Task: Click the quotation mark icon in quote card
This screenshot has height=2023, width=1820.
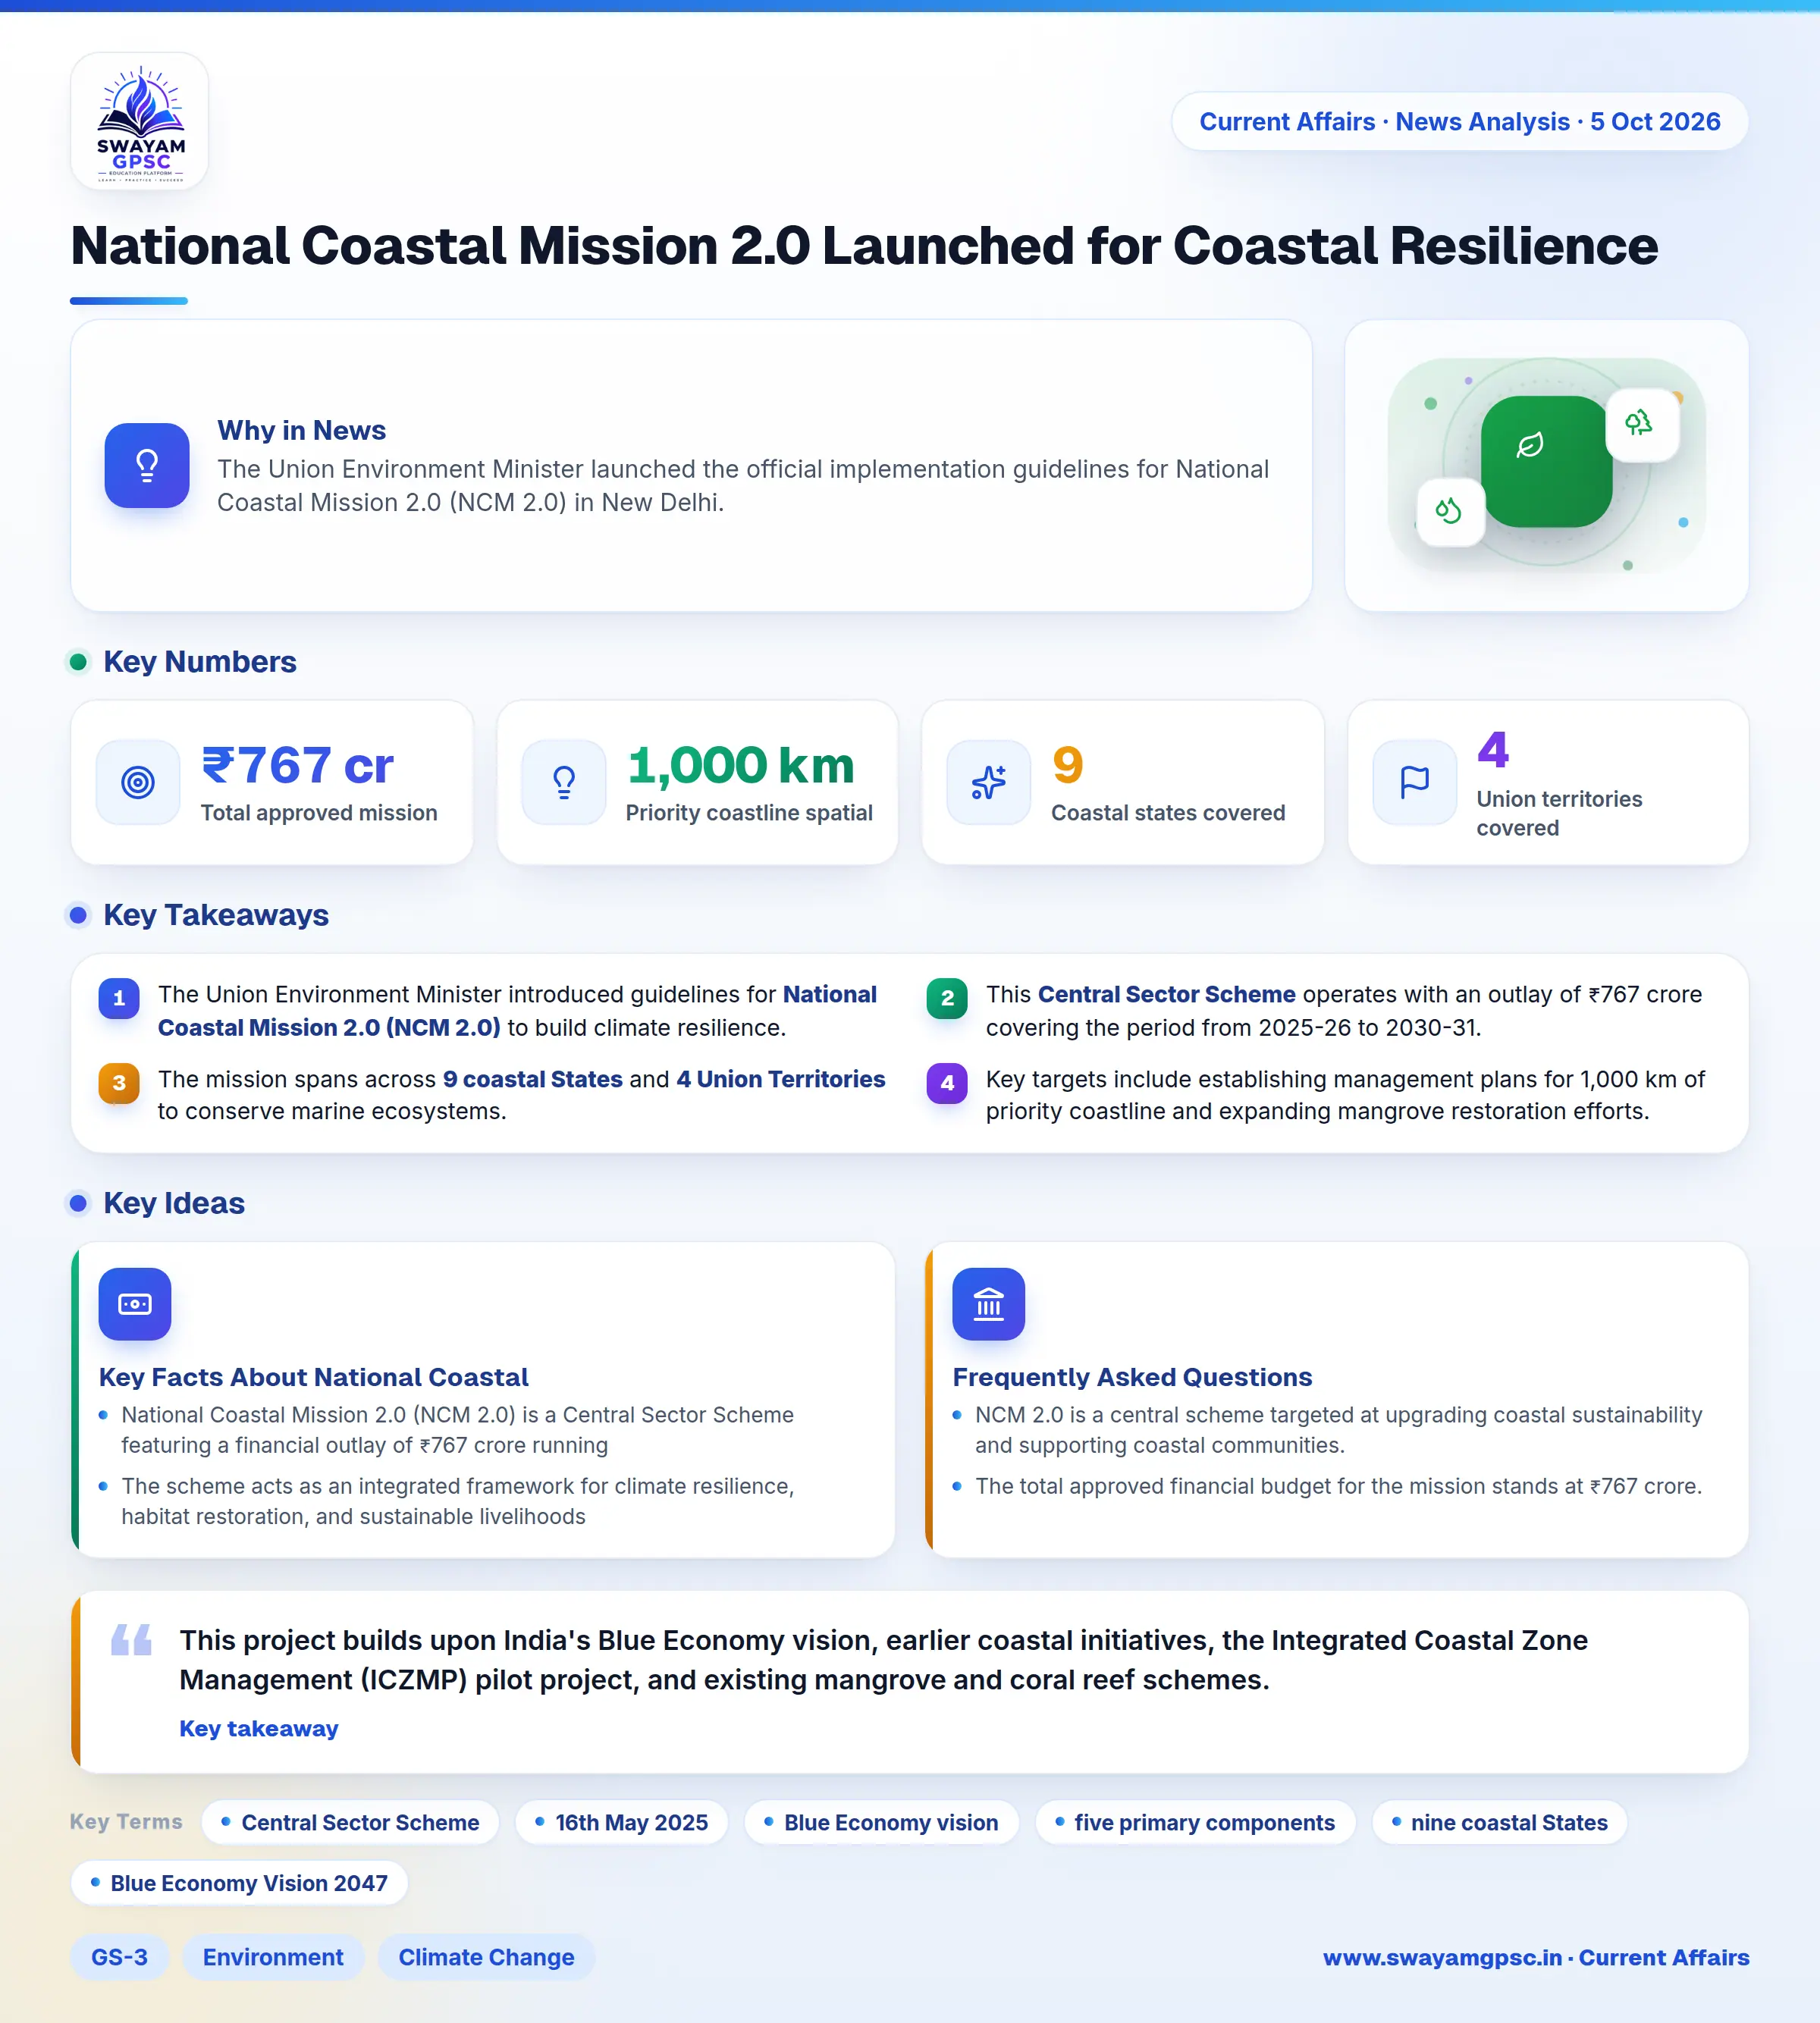Action: (131, 1640)
